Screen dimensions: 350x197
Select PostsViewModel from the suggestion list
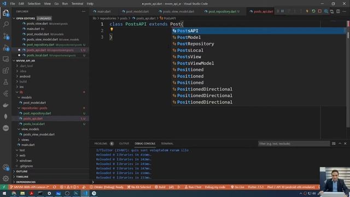(259, 63)
